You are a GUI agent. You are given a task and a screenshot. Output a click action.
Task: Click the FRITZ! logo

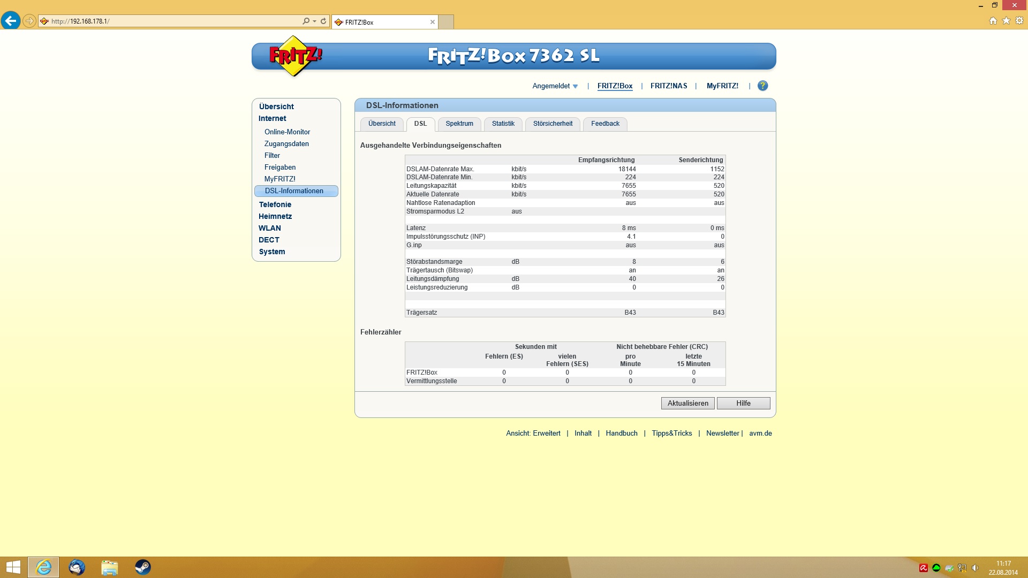[x=294, y=56]
